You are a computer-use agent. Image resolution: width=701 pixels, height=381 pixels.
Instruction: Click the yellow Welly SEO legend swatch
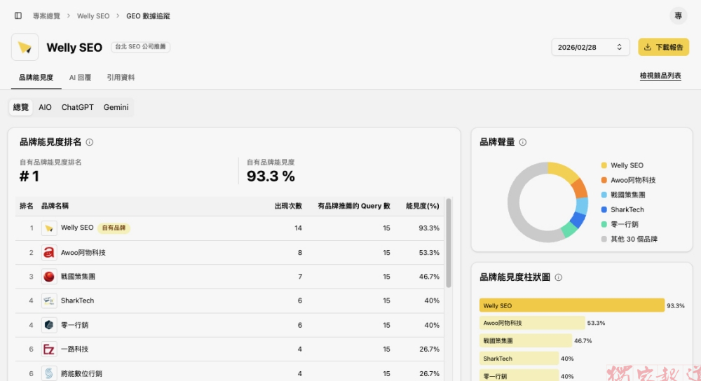[x=604, y=165]
